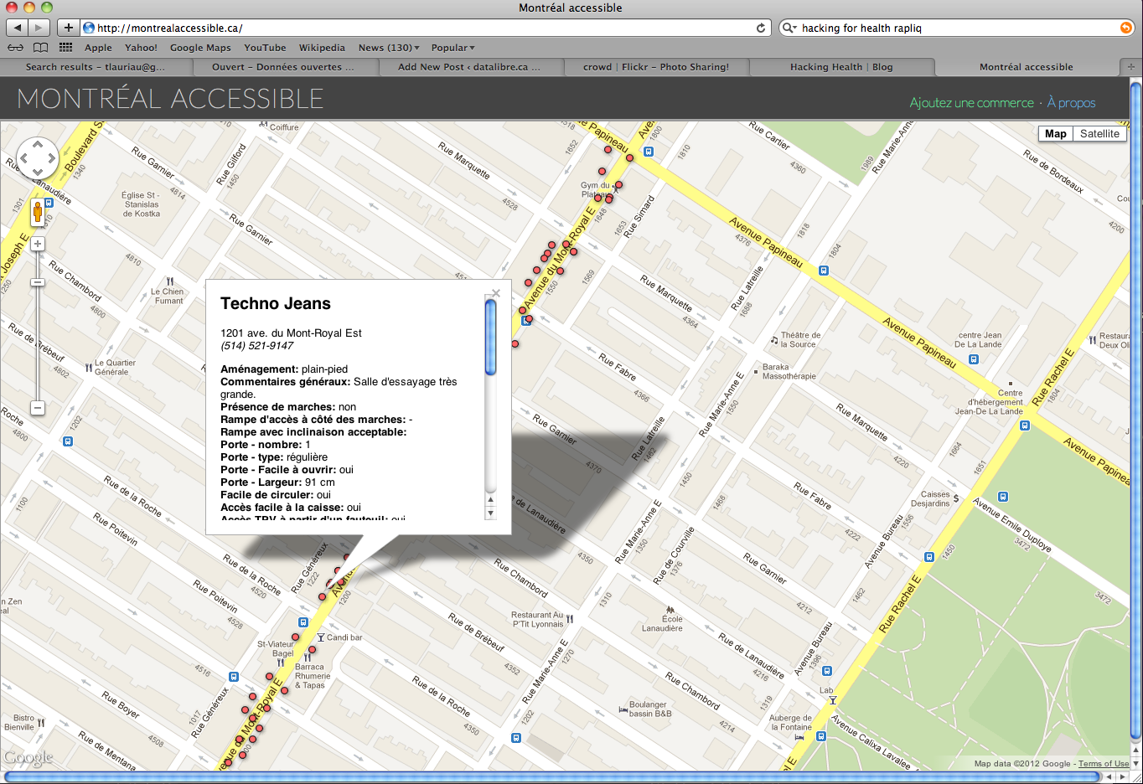Focus the address bar showing montrealaccessible.ca
This screenshot has width=1143, height=784.
[x=426, y=28]
